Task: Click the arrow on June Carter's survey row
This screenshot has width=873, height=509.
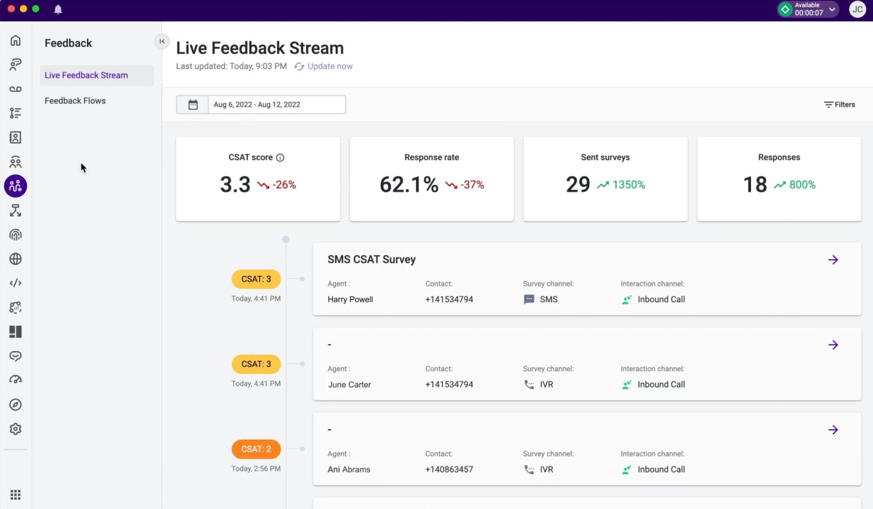Action: pyautogui.click(x=834, y=345)
